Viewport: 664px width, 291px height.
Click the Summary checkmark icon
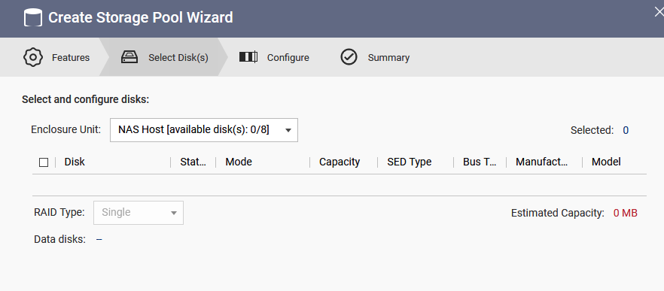click(x=349, y=57)
